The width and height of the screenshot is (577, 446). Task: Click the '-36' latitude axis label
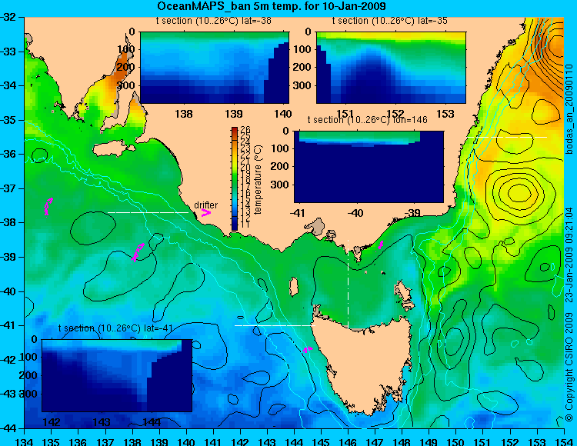coord(8,154)
